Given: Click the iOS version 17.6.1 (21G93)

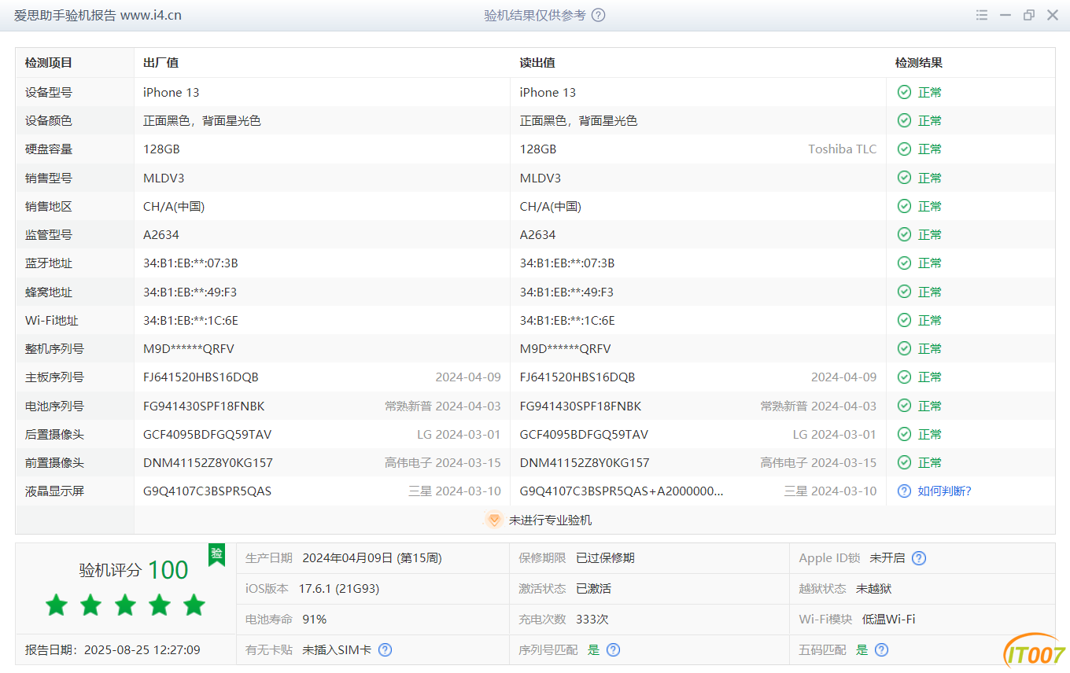Looking at the screenshot, I should click(339, 588).
